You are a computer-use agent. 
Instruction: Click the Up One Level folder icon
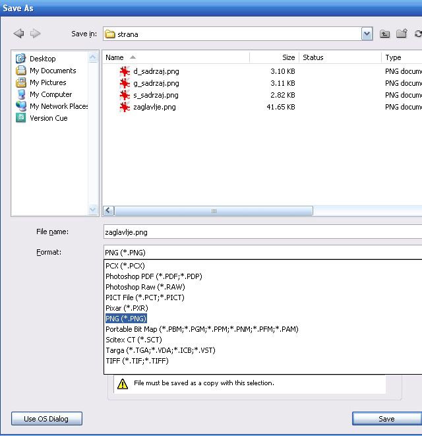pyautogui.click(x=385, y=34)
